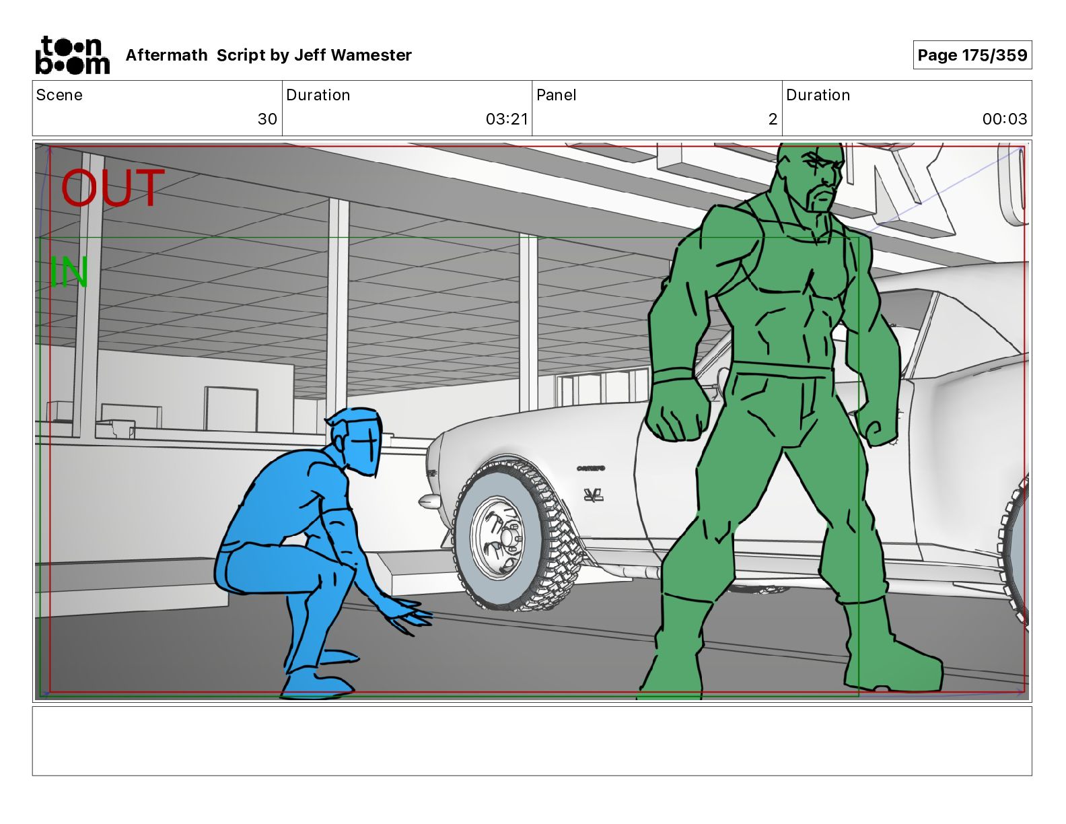Click the 'Duration' label next to Panel
The height and width of the screenshot is (824, 1066).
click(x=818, y=95)
